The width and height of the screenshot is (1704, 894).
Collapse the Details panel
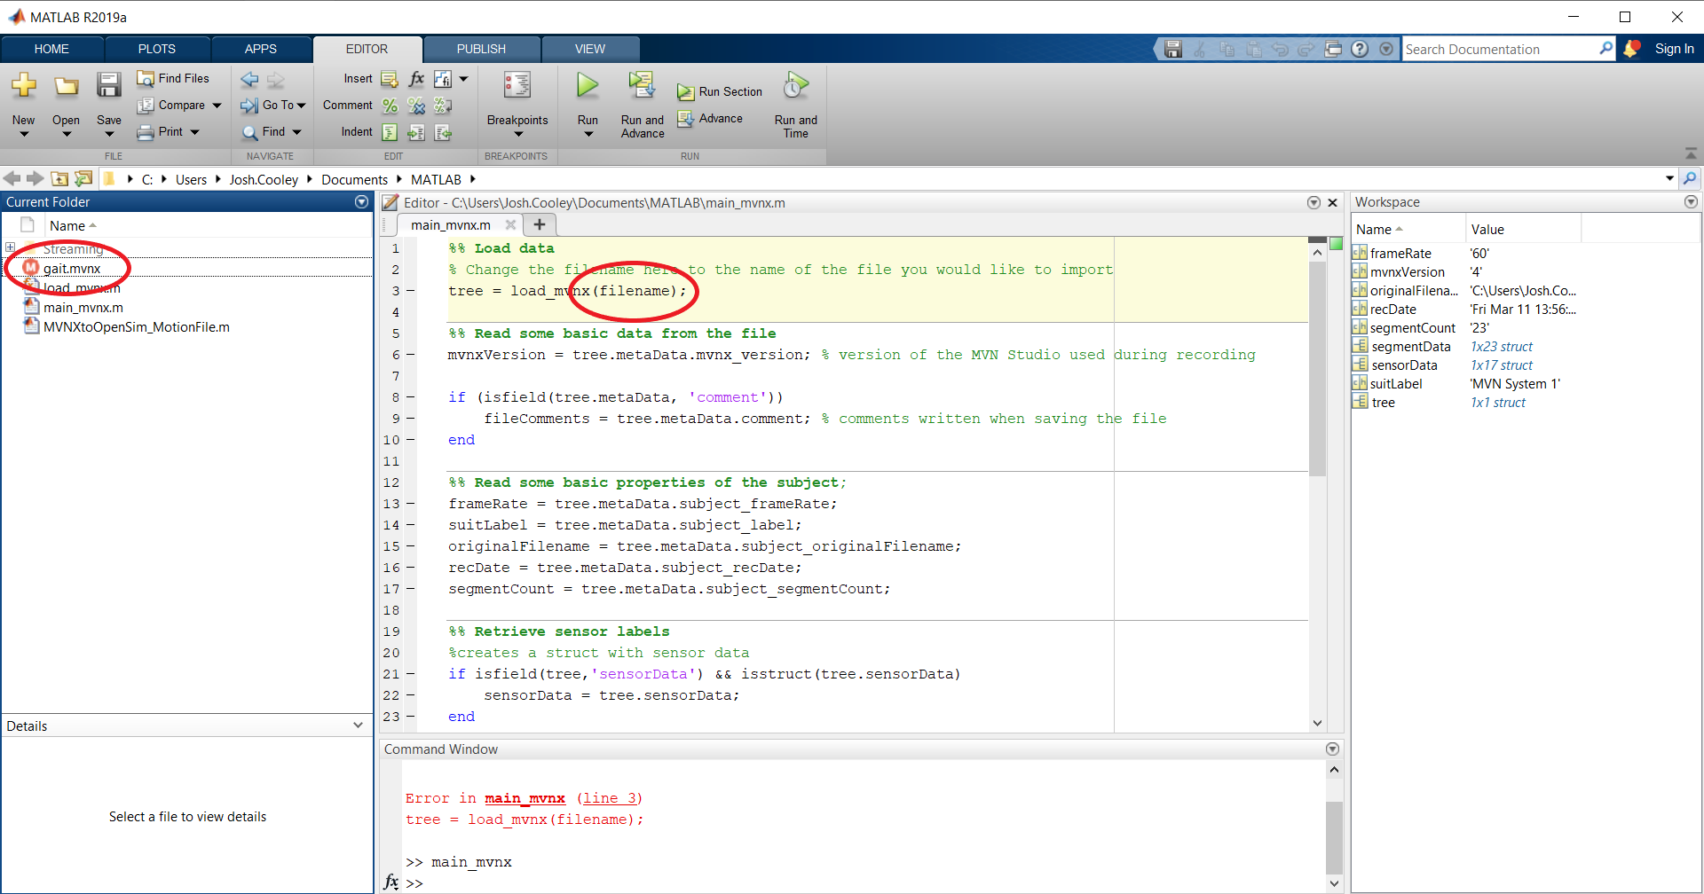pyautogui.click(x=359, y=725)
